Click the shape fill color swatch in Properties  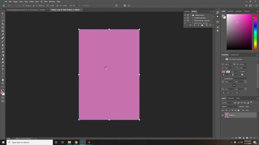(x=223, y=72)
